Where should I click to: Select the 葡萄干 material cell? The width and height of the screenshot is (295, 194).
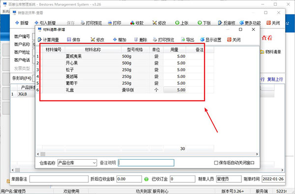click(x=93, y=83)
